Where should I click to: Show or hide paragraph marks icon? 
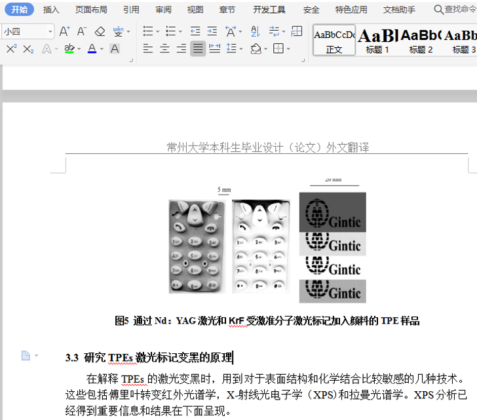(x=274, y=31)
